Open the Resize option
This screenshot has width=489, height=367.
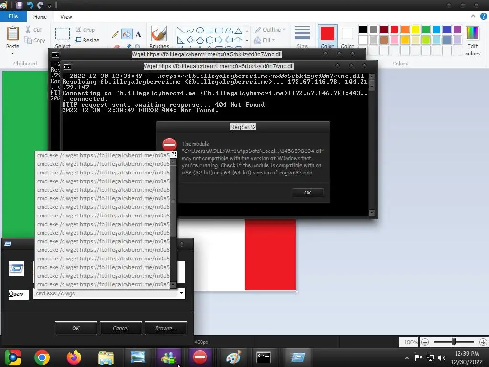[x=87, y=40]
